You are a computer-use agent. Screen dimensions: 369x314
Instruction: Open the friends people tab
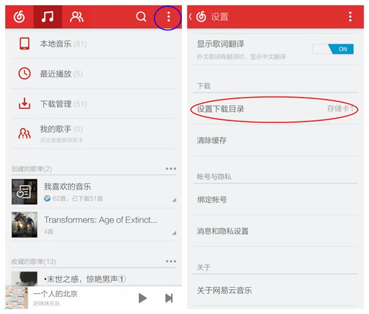click(76, 17)
